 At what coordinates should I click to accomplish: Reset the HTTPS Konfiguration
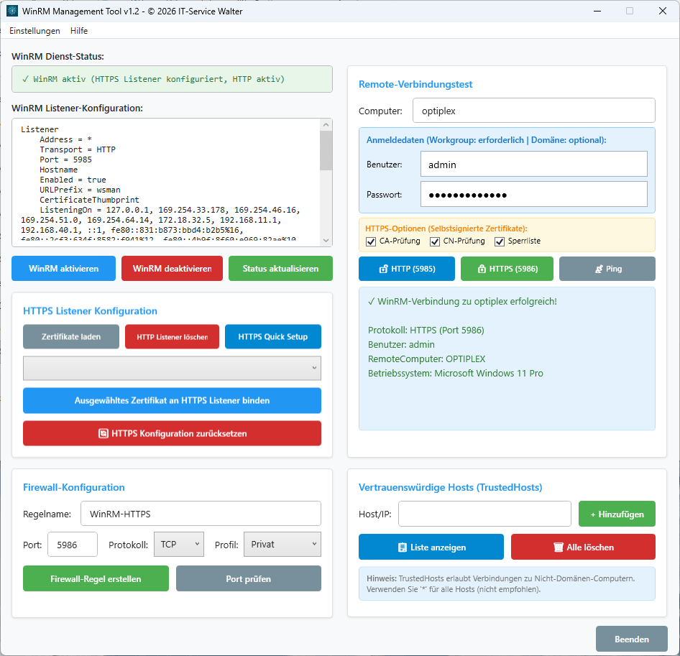172,433
